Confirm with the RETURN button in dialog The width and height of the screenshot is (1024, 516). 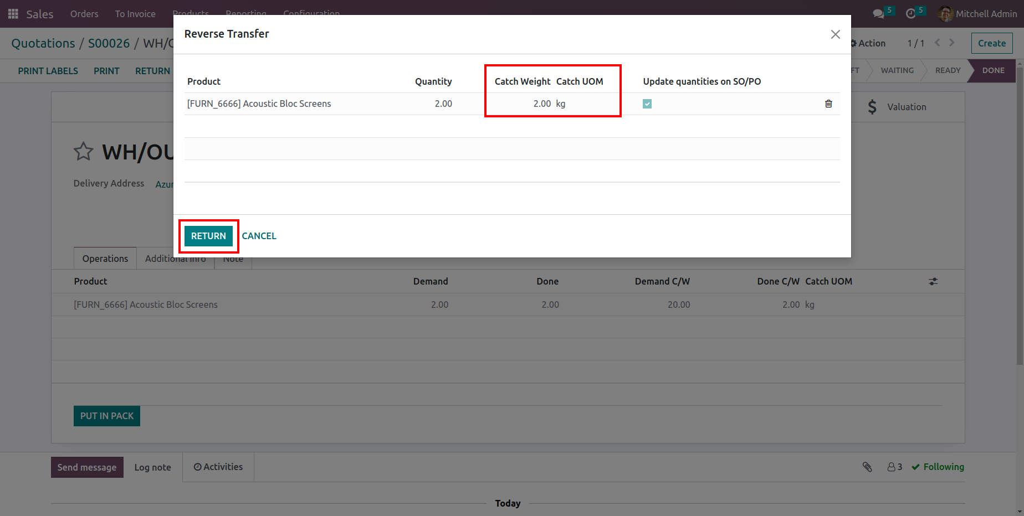(208, 236)
